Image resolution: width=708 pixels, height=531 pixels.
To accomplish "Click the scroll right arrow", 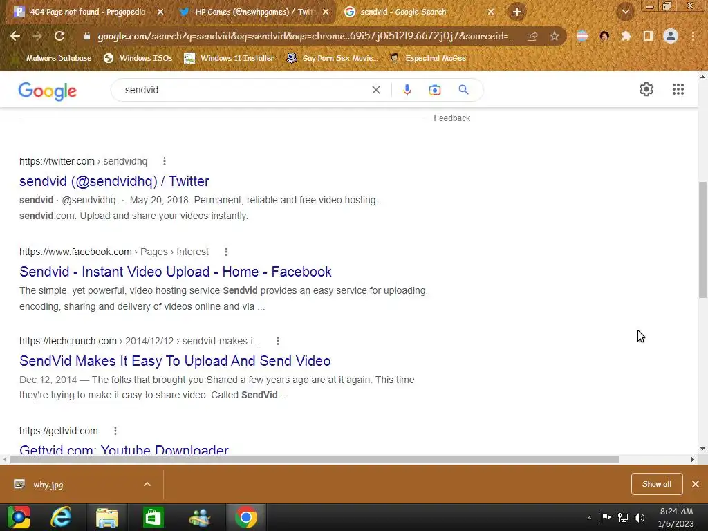I will (x=693, y=460).
